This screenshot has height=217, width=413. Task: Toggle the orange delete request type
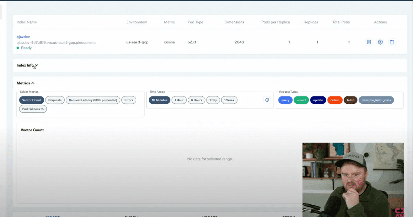coord(335,100)
